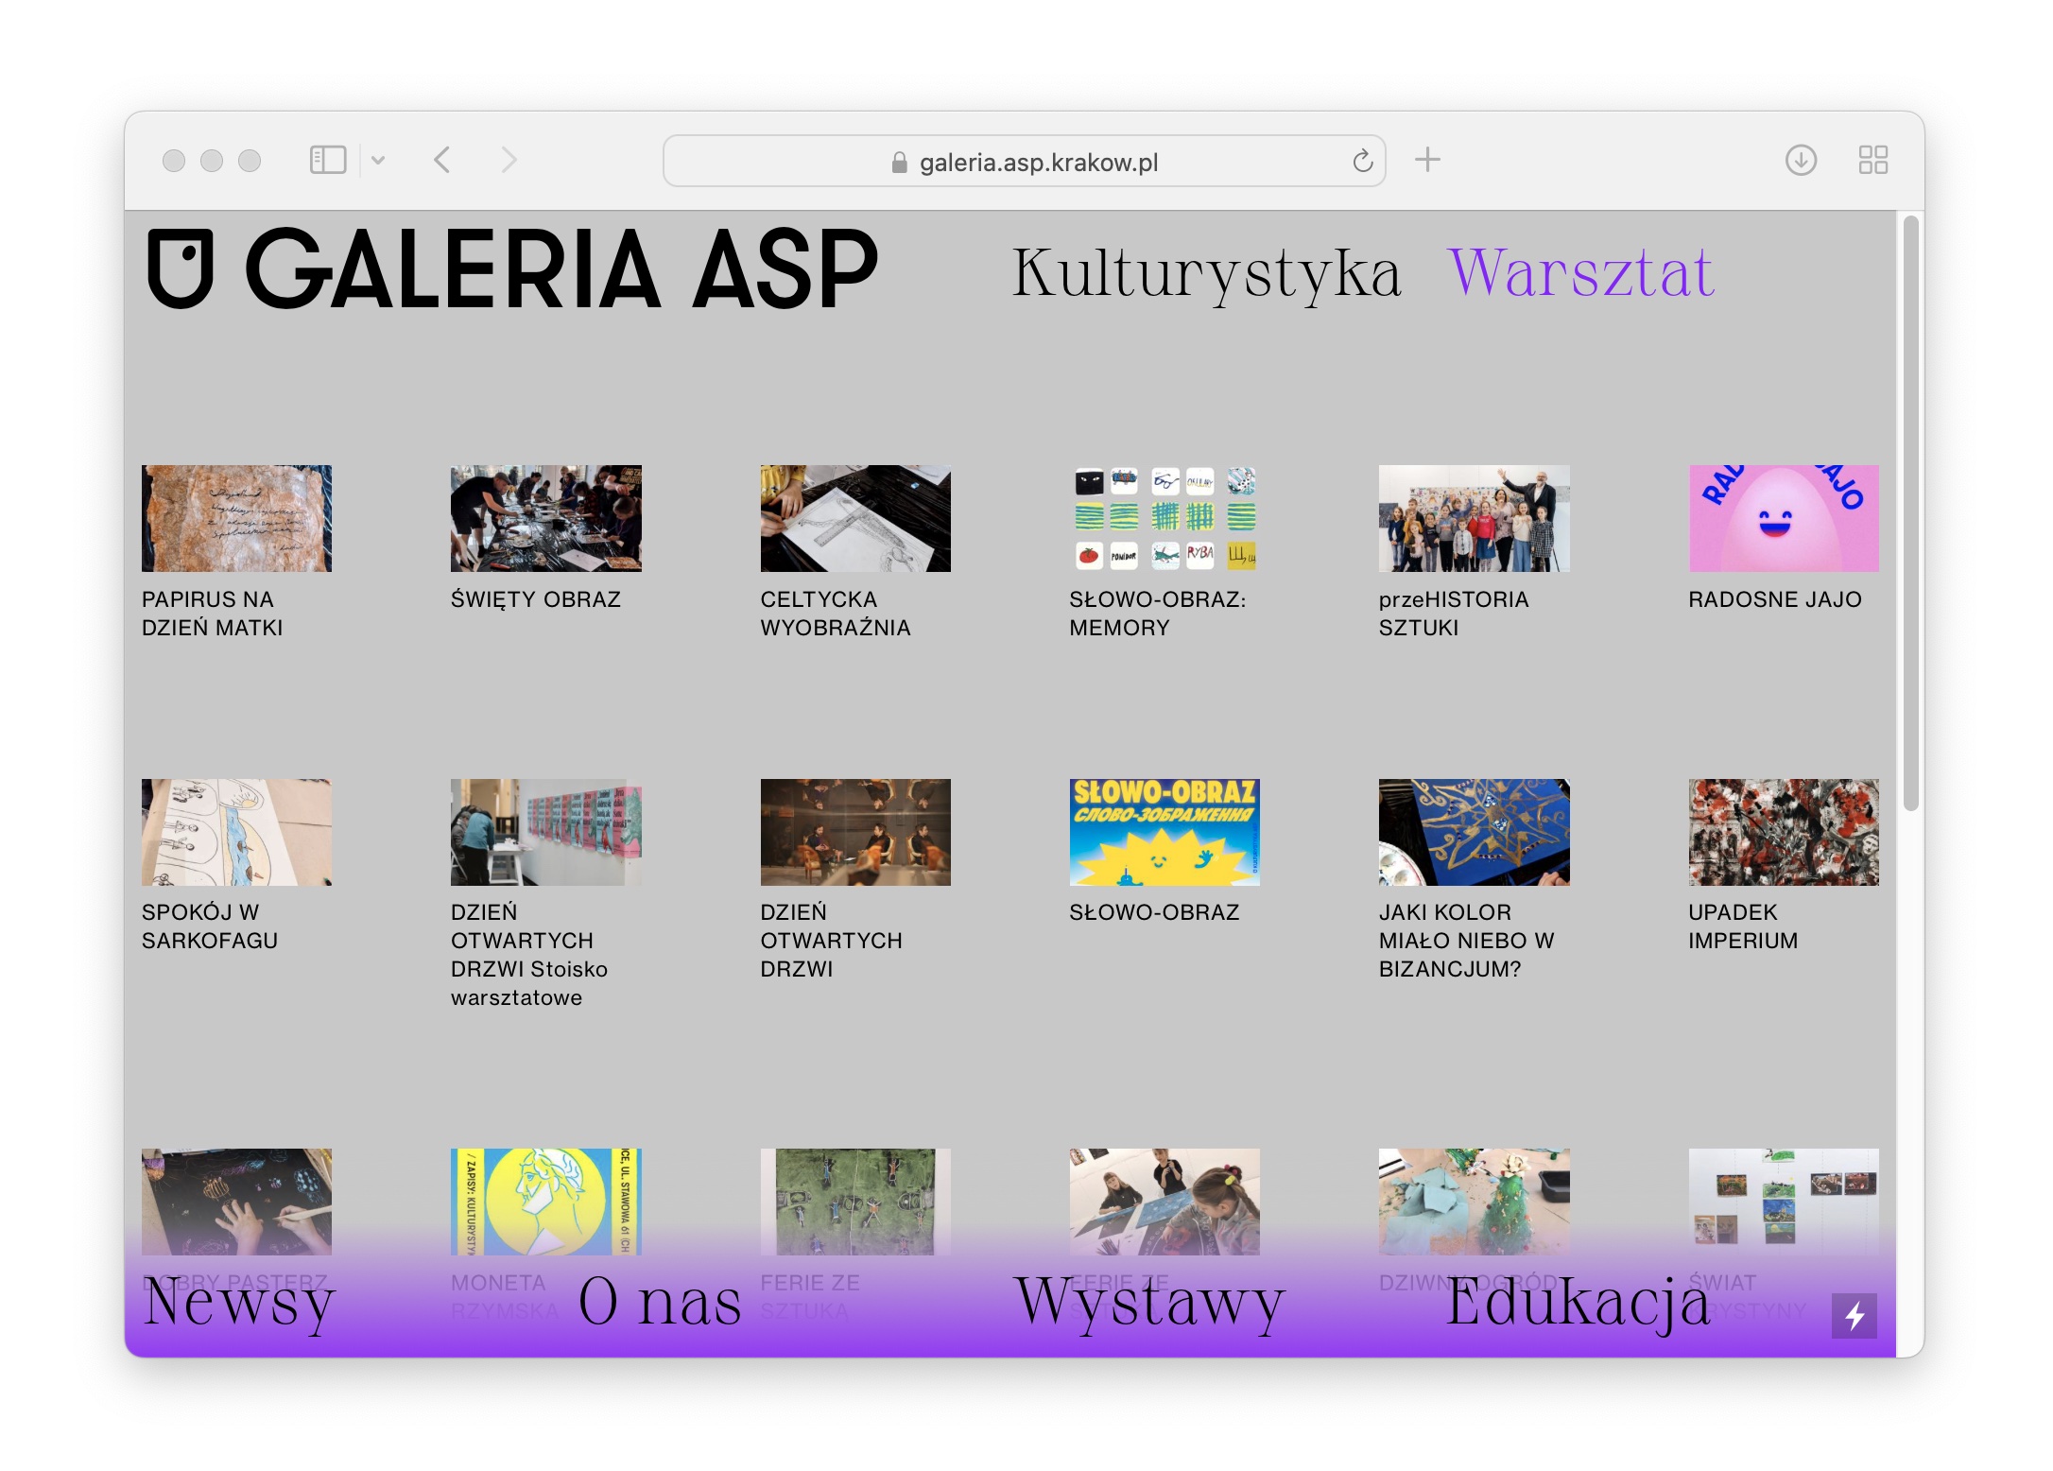Expand the sidebar options dropdown chevron

378,160
